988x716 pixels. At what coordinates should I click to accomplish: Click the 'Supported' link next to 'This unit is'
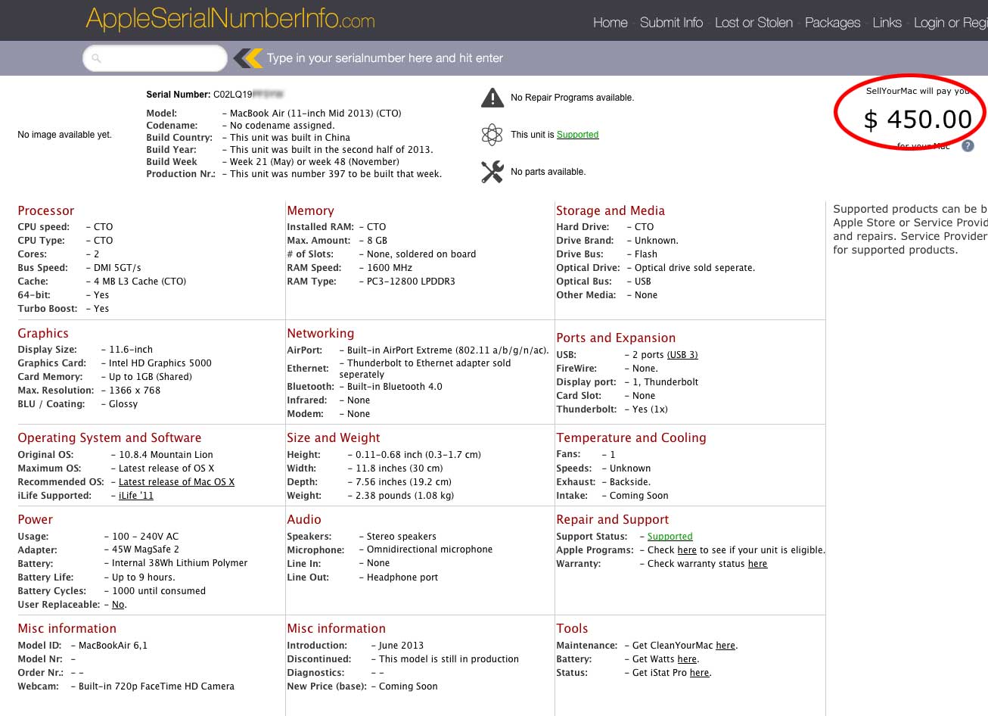pos(577,135)
